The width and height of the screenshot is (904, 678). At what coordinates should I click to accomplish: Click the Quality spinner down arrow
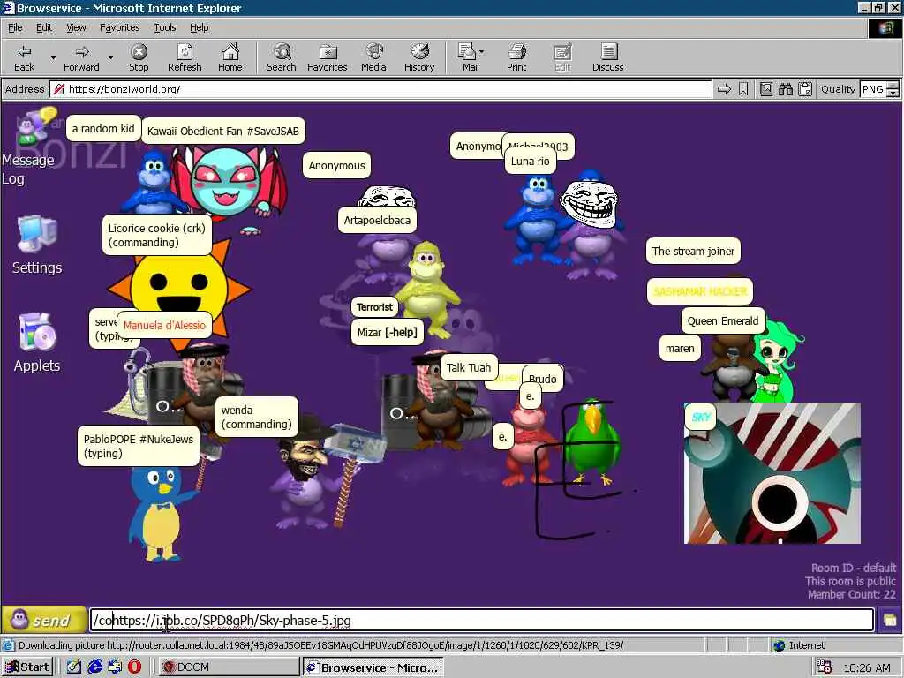[x=893, y=94]
